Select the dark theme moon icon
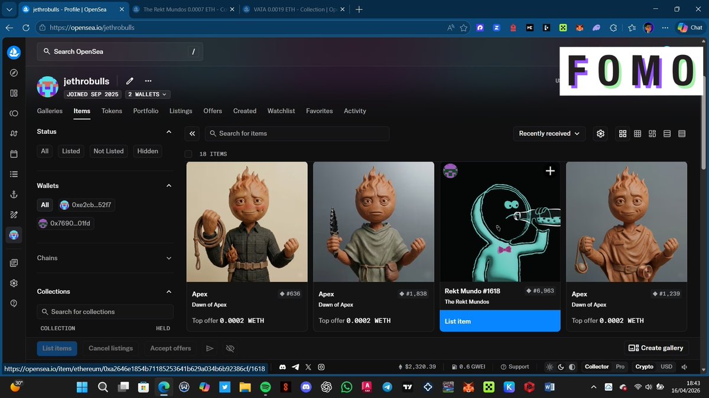Viewport: 709px width, 398px height. click(x=561, y=367)
